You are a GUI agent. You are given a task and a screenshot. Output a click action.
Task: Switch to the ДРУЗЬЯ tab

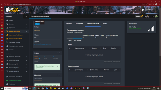coord(105,24)
